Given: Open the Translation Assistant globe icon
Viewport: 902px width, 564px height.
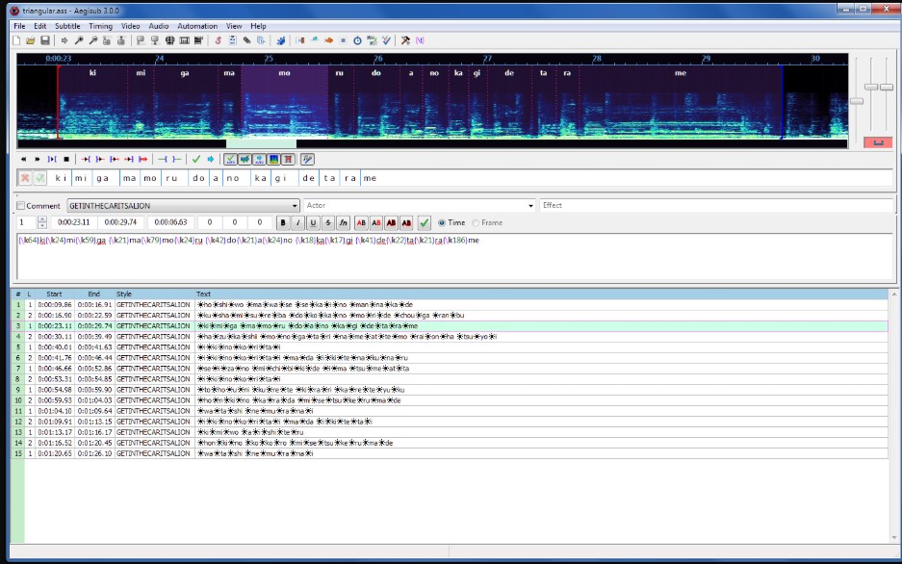Looking at the screenshot, I should [x=169, y=40].
